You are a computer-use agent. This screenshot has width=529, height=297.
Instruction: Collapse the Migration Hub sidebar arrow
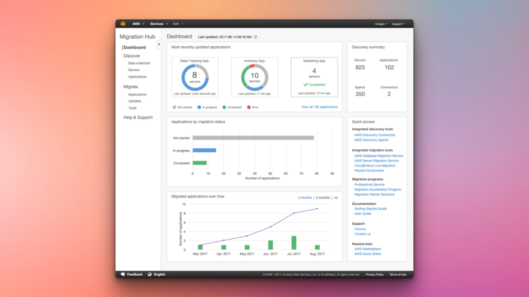click(159, 44)
